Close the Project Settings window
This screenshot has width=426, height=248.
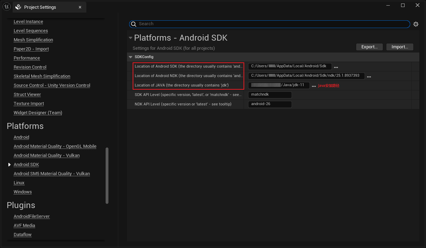pos(418,5)
